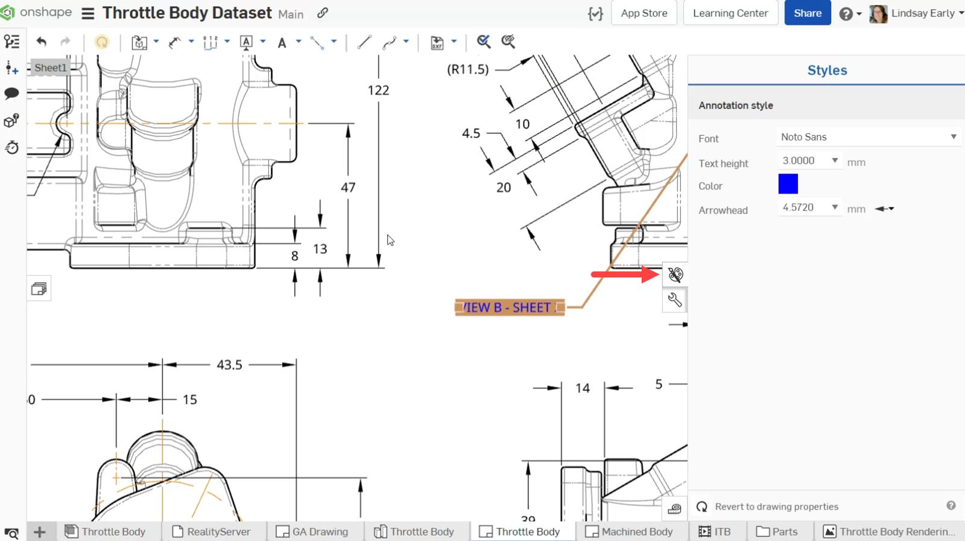Choose the line drawing tool
Viewport: 965px width, 541px height.
pos(364,42)
